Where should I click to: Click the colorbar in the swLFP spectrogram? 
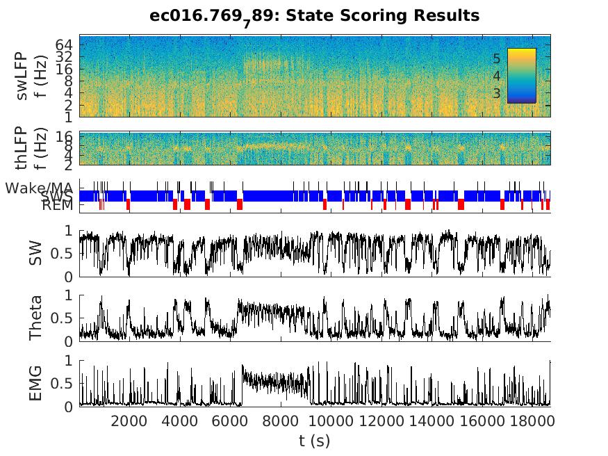[521, 75]
